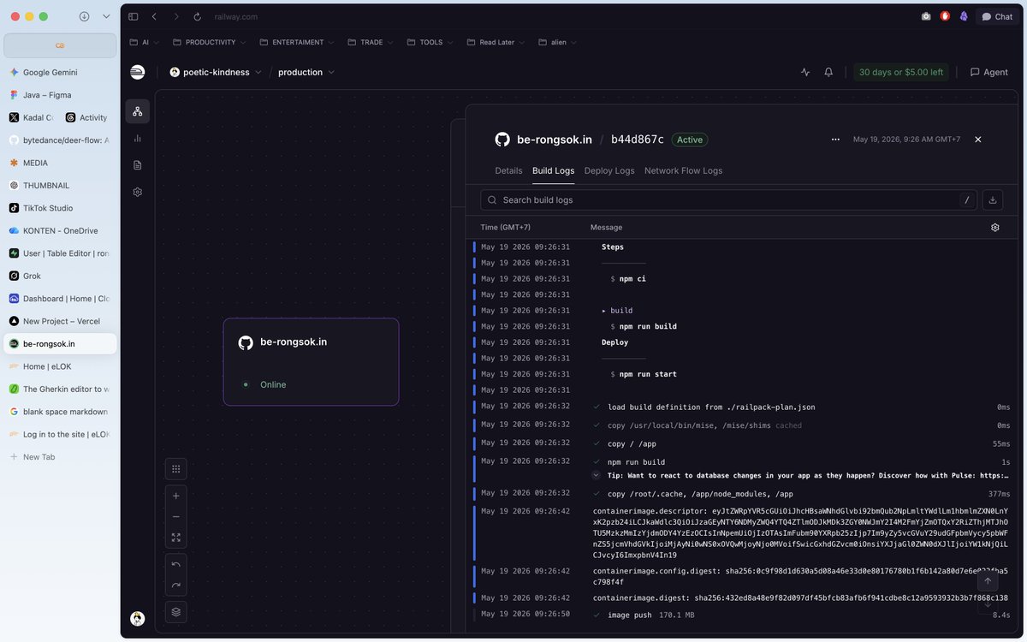The width and height of the screenshot is (1027, 642).
Task: Switch to the Network Flow Logs tab
Action: click(683, 170)
